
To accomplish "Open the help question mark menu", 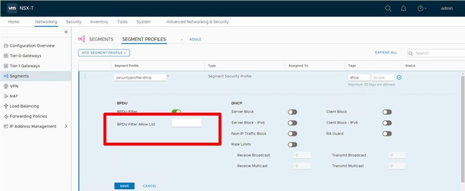I will pos(422,8).
